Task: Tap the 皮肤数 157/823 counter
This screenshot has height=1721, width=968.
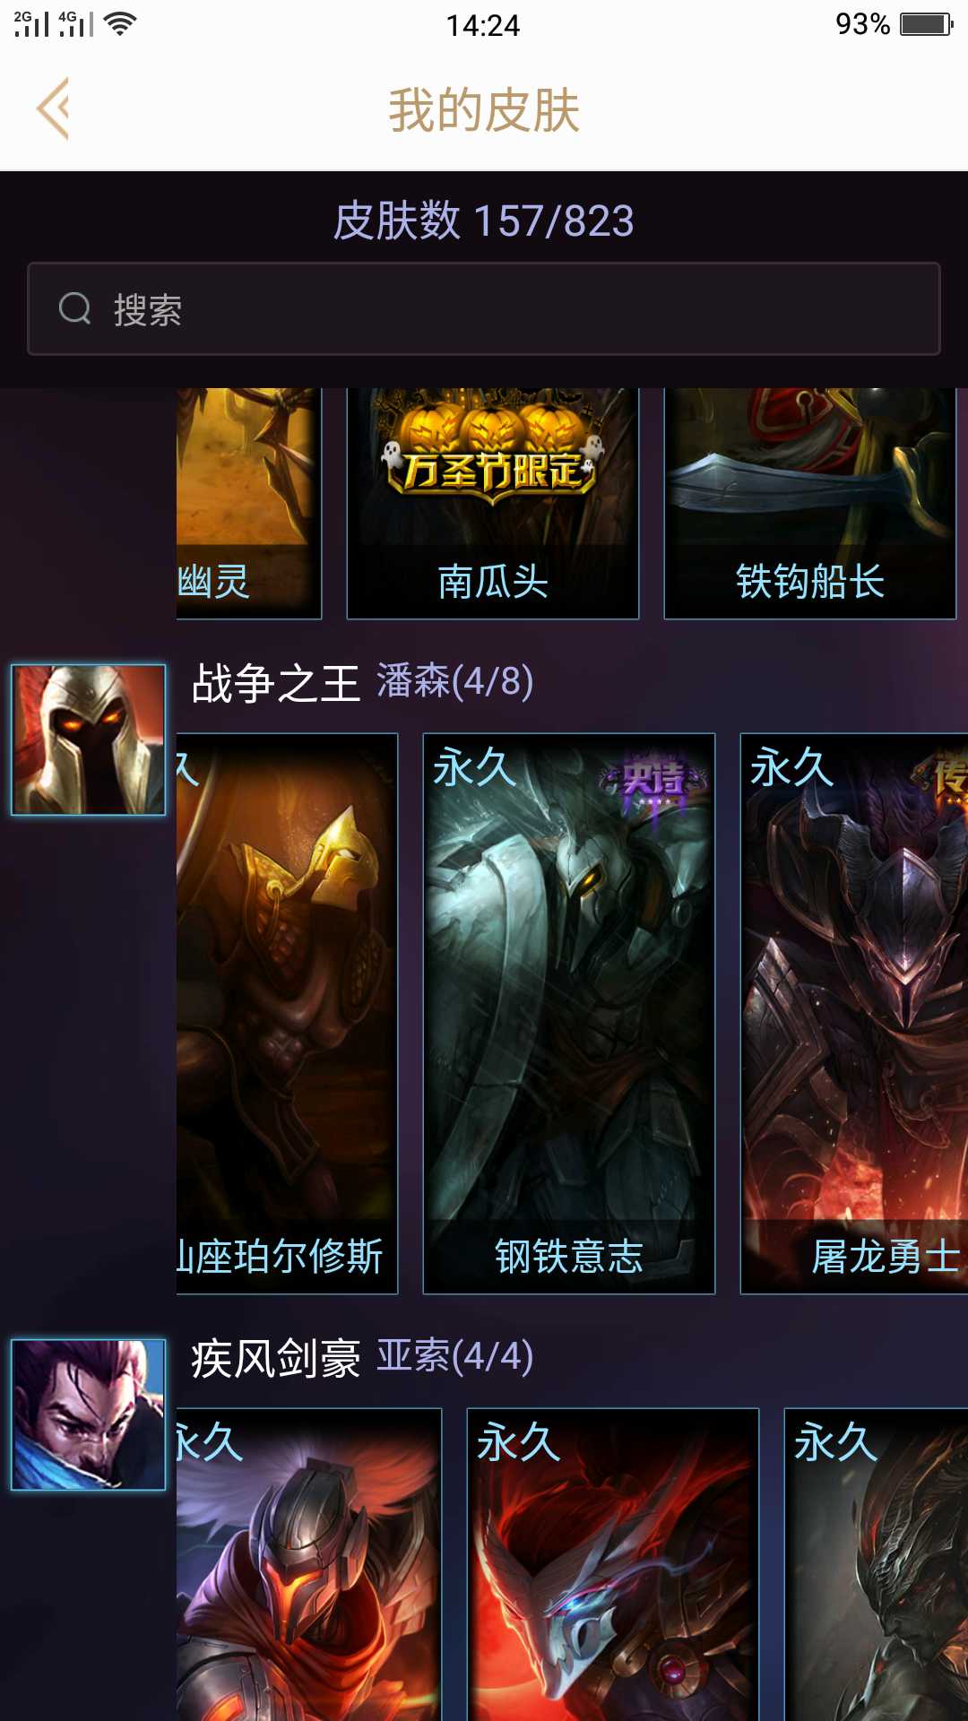Action: coord(484,221)
